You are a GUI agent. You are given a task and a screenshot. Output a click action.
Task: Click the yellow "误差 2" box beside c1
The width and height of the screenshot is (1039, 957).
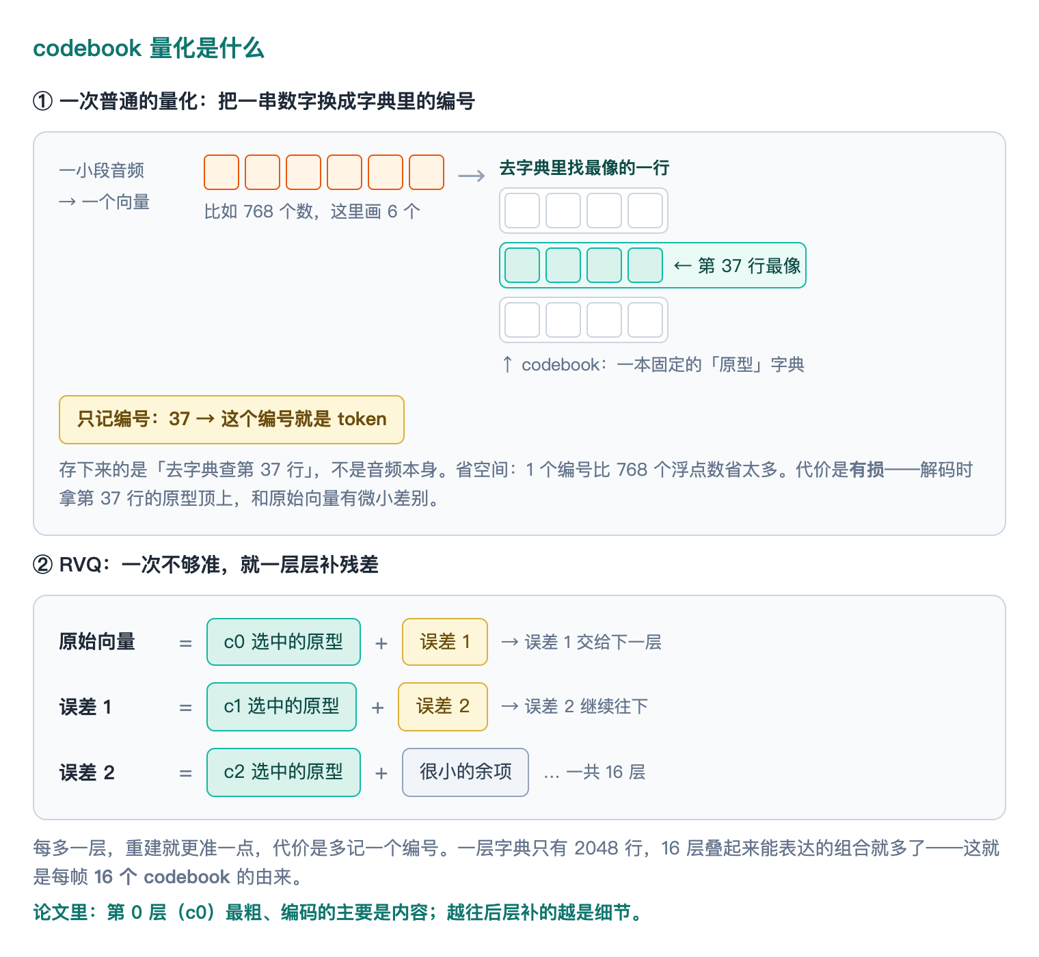coord(443,706)
